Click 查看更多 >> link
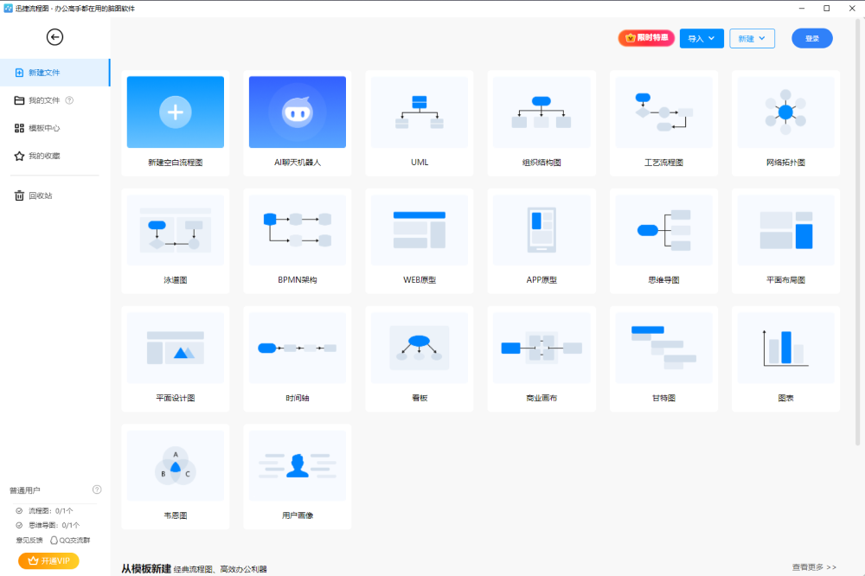 (x=814, y=567)
